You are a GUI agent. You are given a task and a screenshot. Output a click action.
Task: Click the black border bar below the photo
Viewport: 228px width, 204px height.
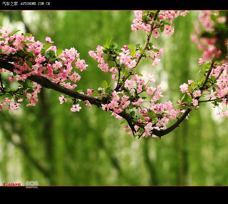(x=114, y=195)
